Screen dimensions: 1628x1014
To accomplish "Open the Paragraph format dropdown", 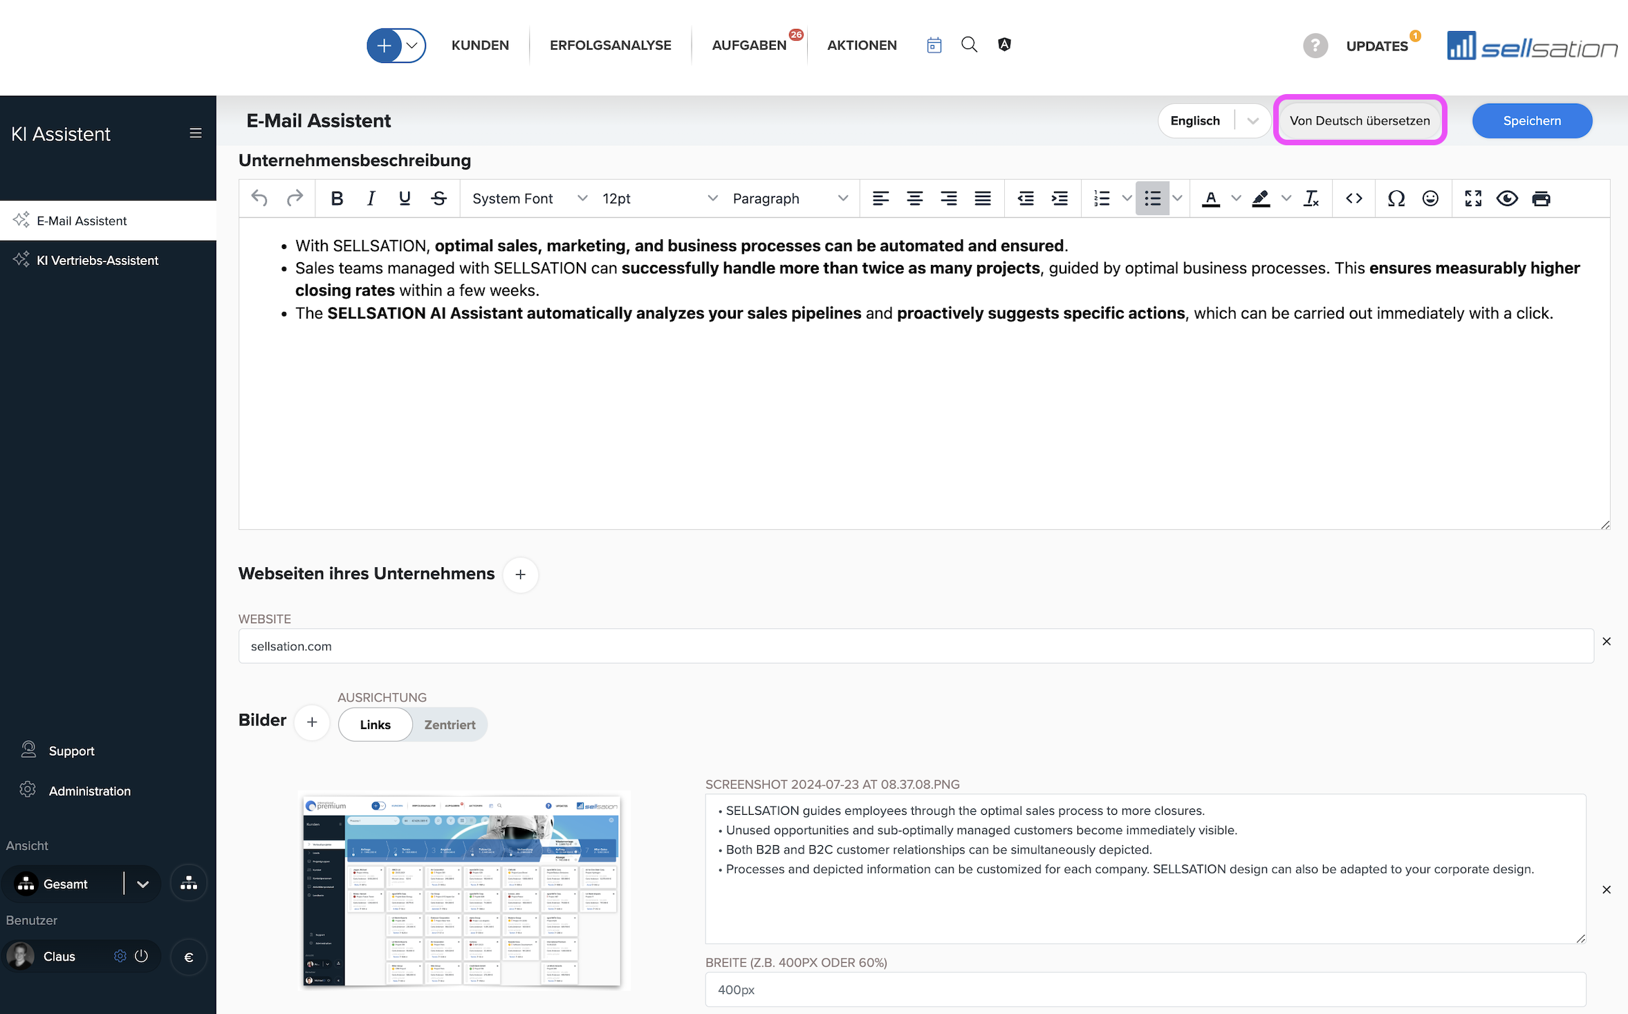I will pyautogui.click(x=790, y=199).
